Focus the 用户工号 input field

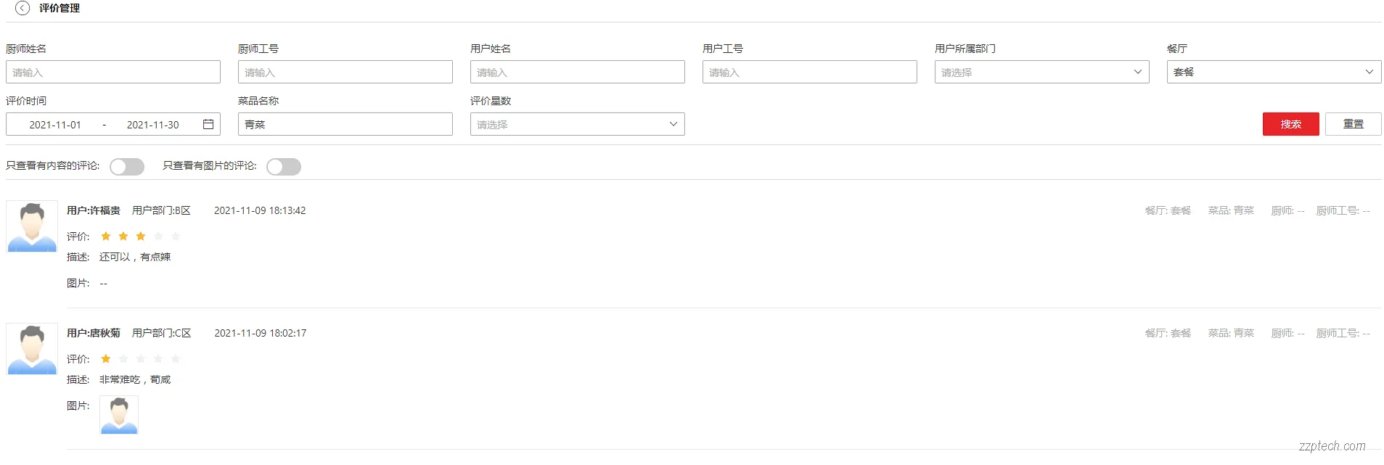click(x=809, y=72)
